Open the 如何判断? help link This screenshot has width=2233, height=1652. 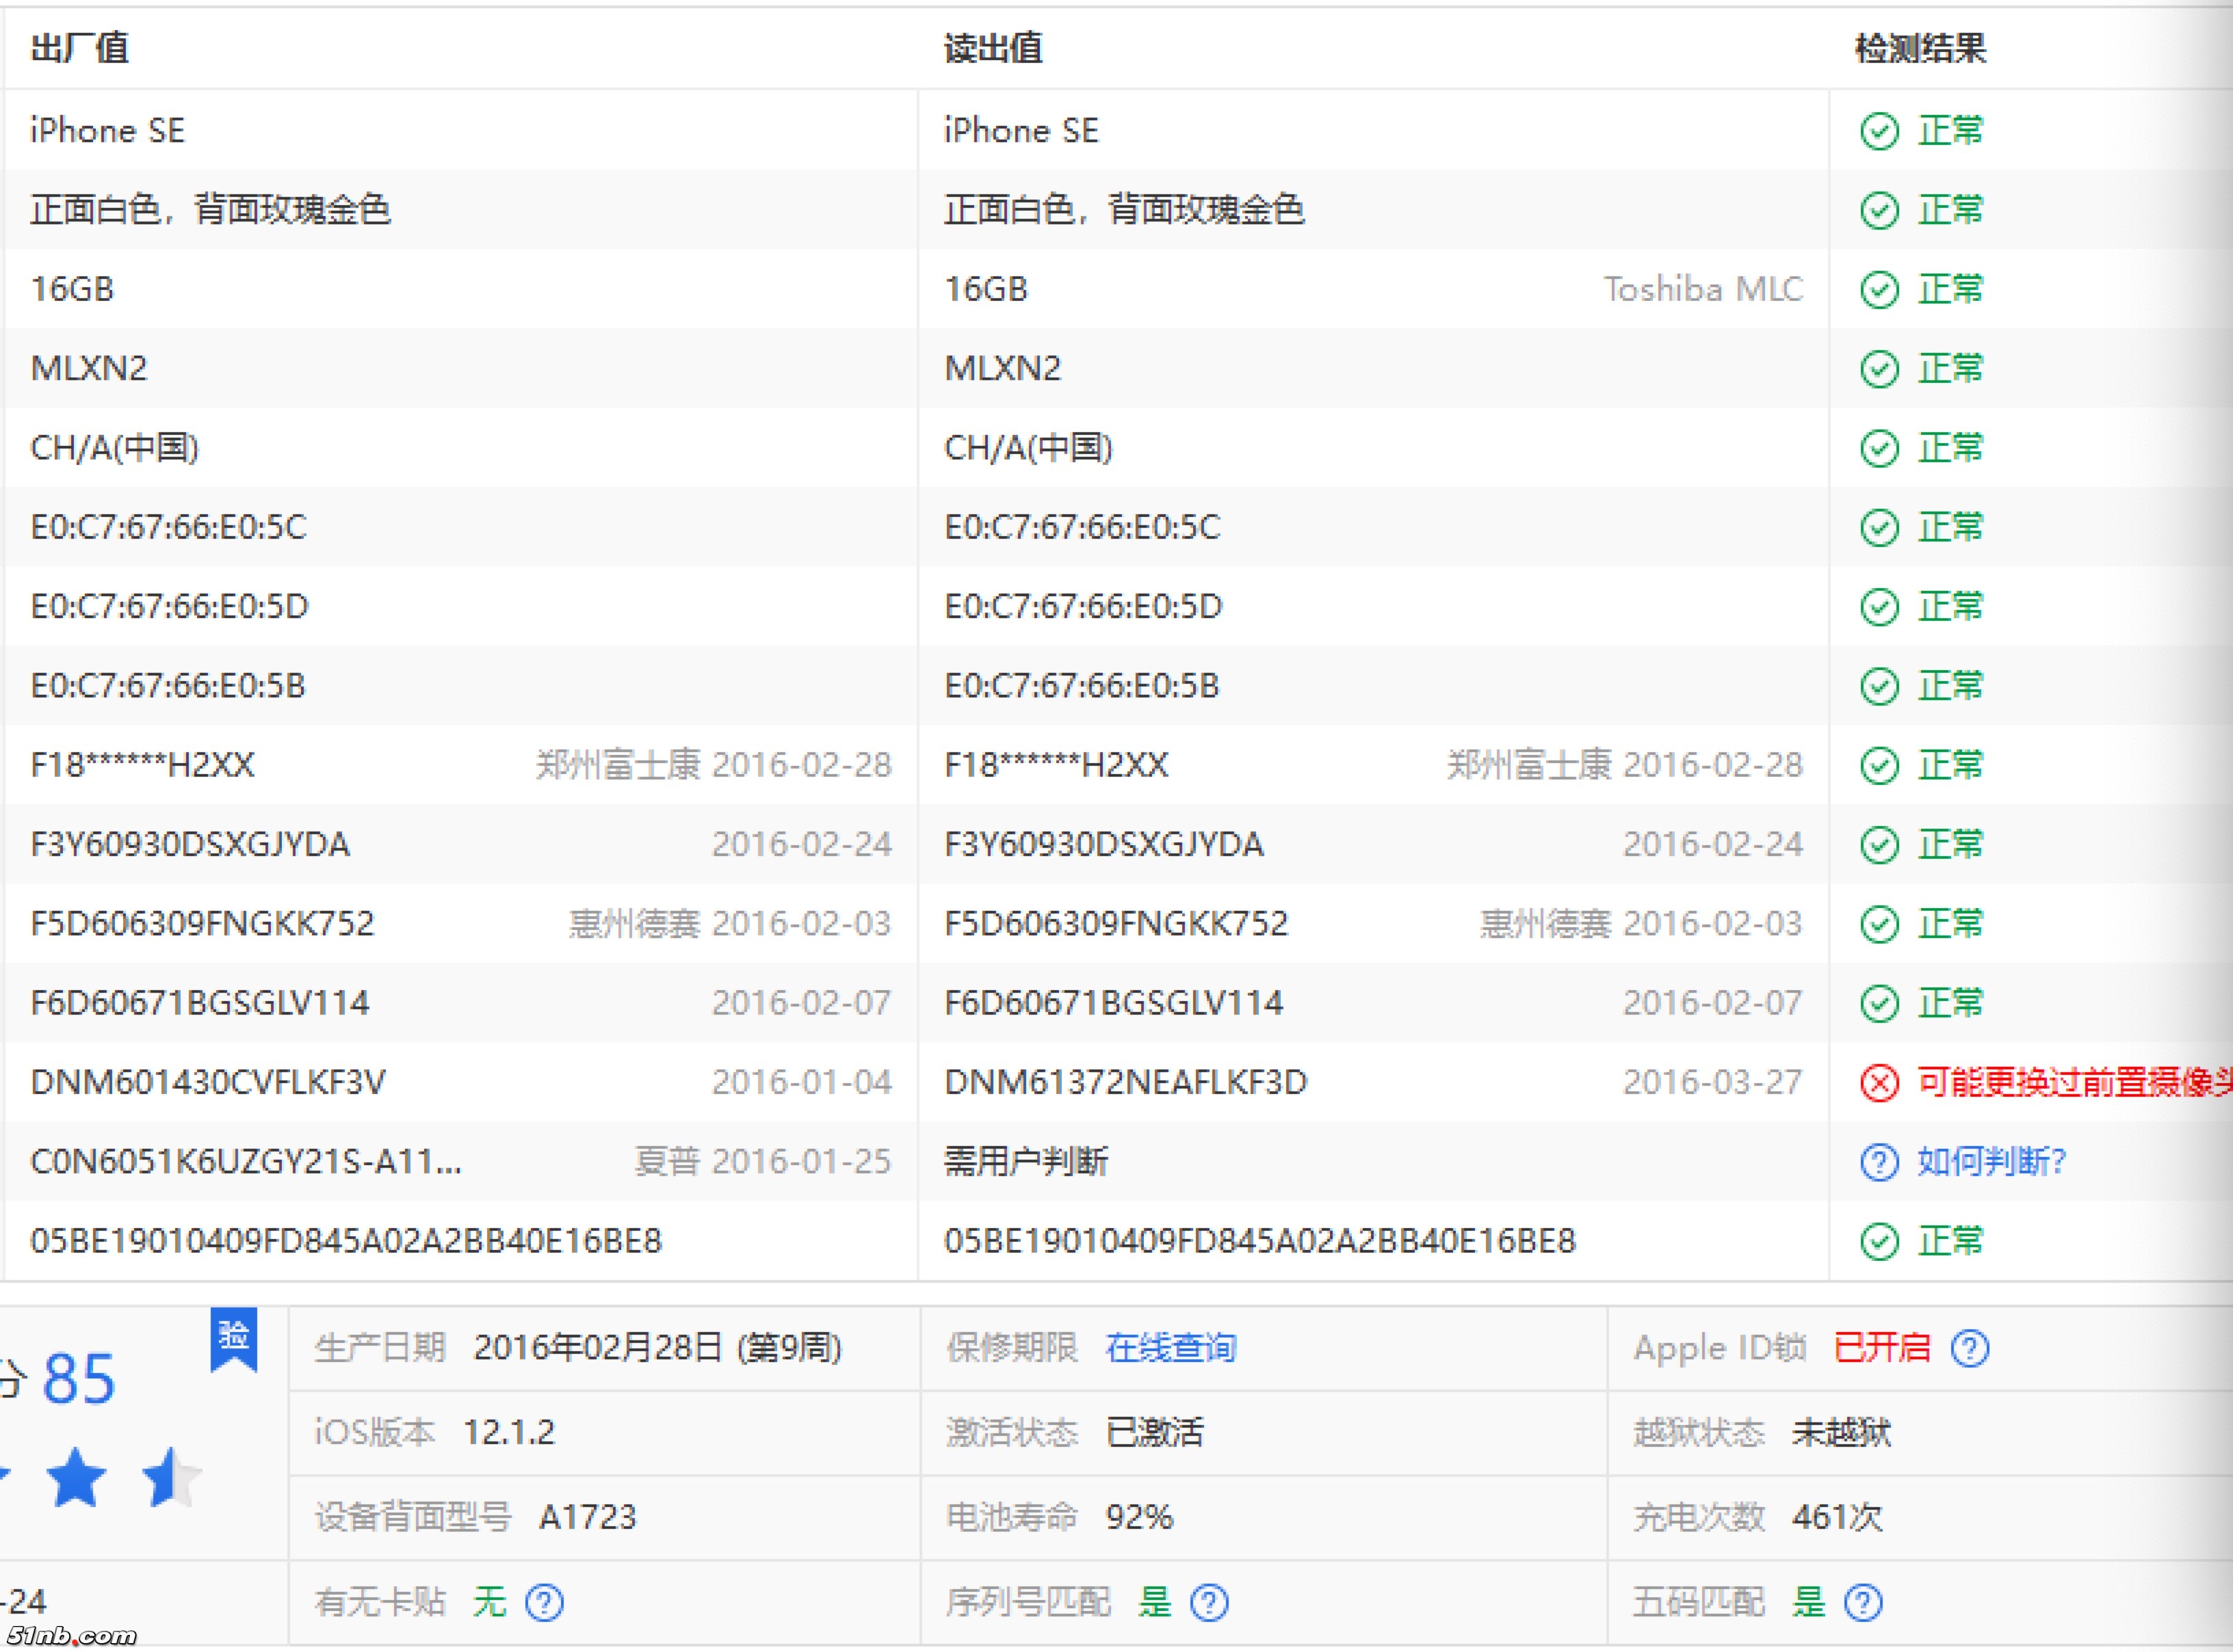coord(1991,1162)
